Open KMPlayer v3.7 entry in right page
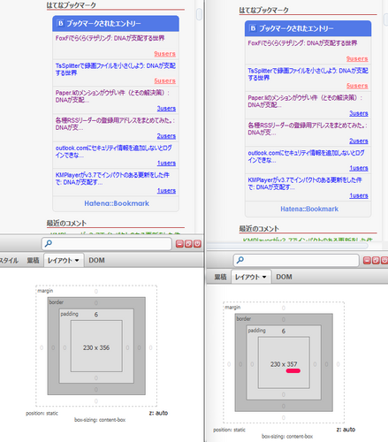 305,184
